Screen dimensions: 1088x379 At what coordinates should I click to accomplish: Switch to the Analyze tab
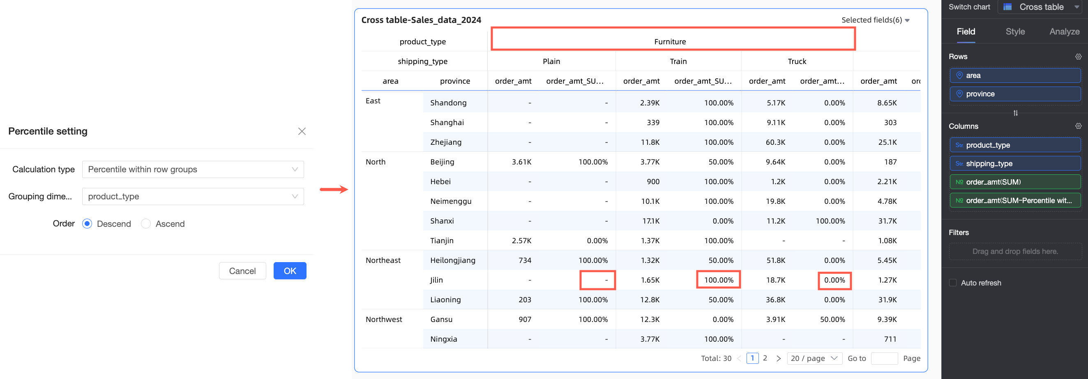click(x=1064, y=32)
